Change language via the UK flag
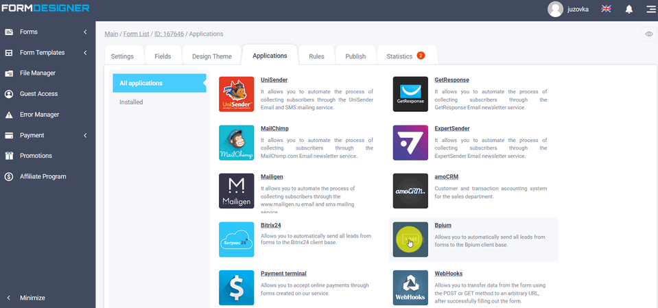The width and height of the screenshot is (658, 308). pyautogui.click(x=606, y=9)
